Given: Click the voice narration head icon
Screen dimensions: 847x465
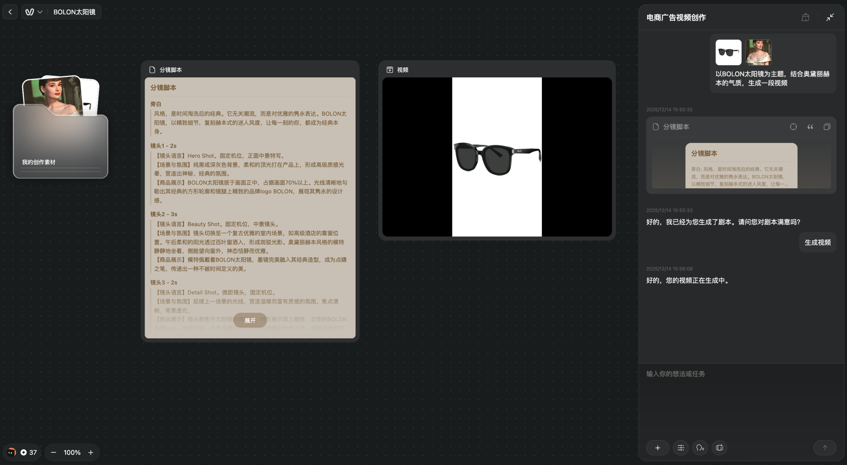Looking at the screenshot, I should [700, 447].
